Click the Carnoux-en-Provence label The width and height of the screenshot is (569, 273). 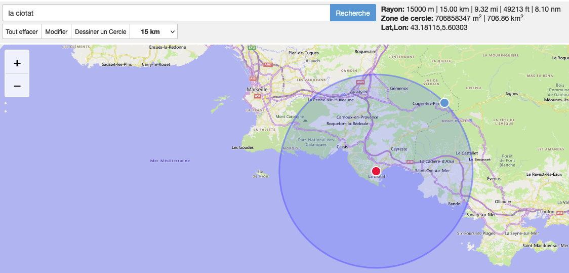[357, 118]
